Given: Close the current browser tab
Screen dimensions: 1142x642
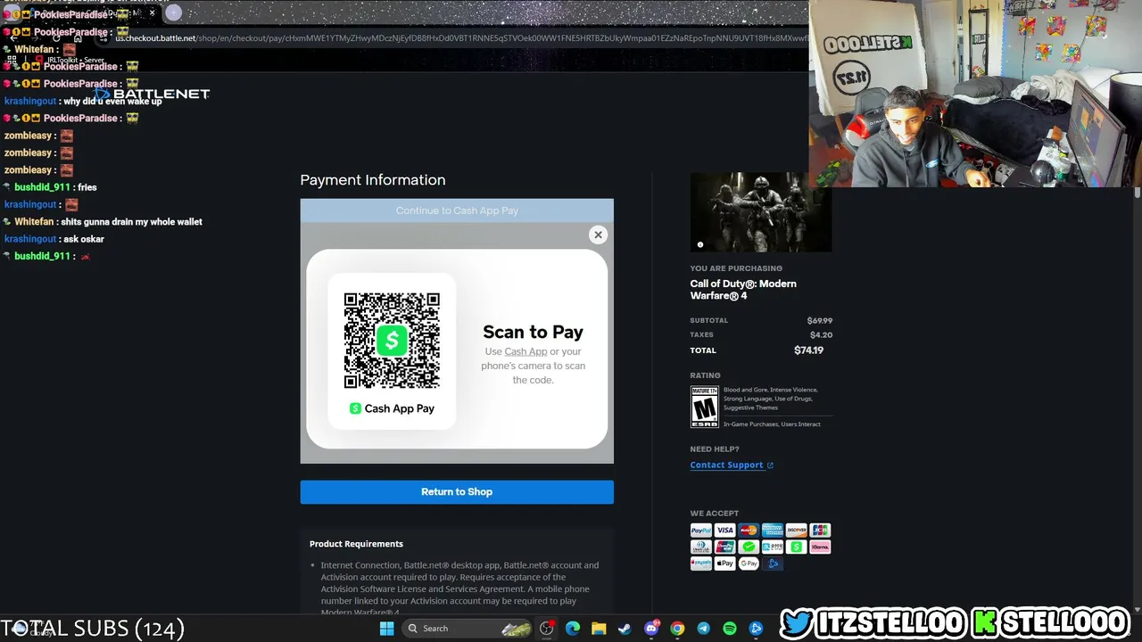Looking at the screenshot, I should pyautogui.click(x=153, y=12).
